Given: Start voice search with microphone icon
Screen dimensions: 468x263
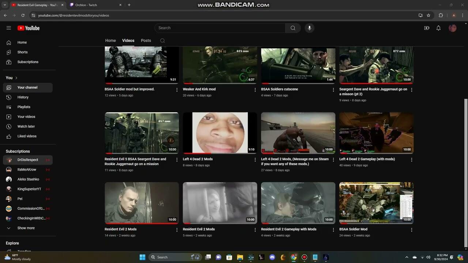Looking at the screenshot, I should point(309,28).
